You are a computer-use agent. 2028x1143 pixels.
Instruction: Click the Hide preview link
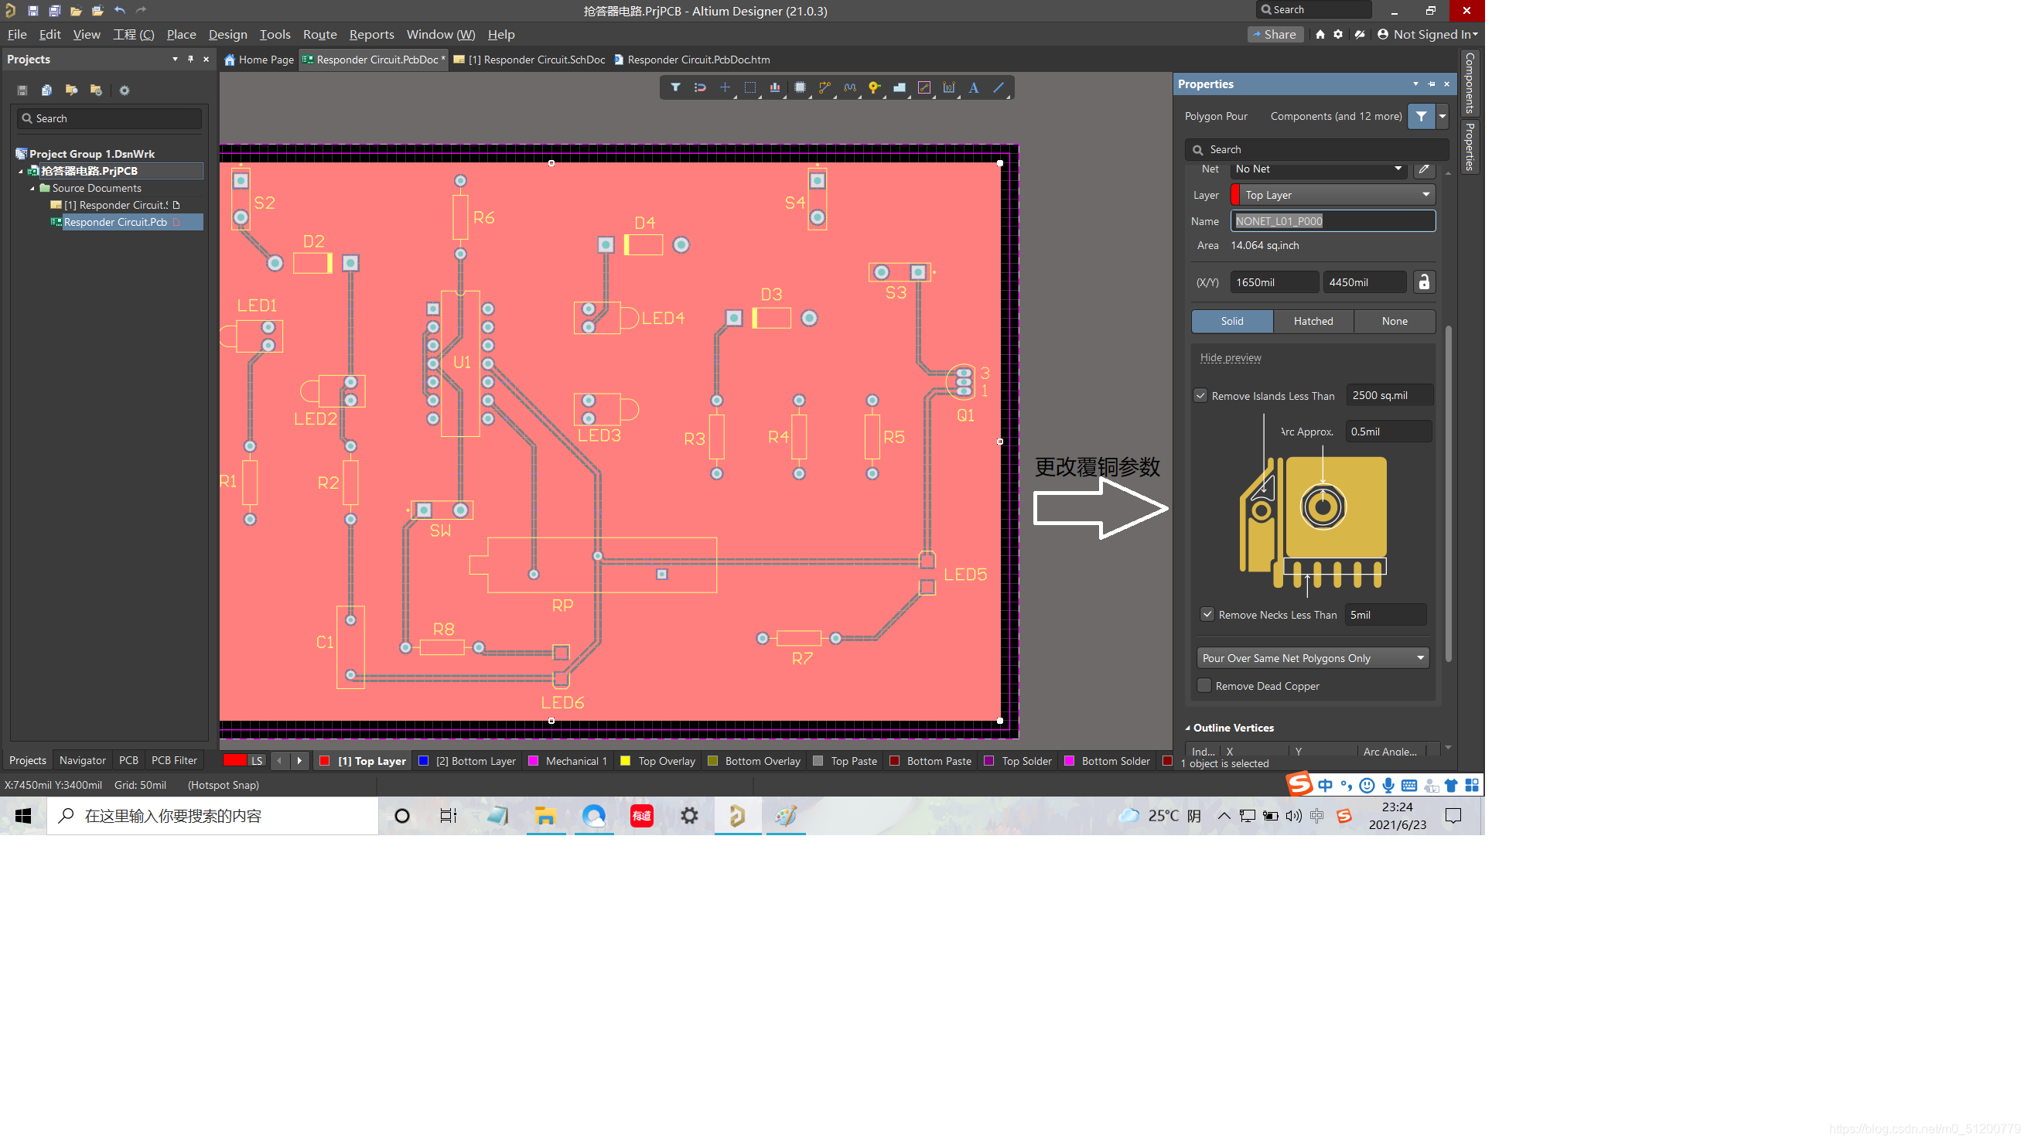click(1231, 357)
